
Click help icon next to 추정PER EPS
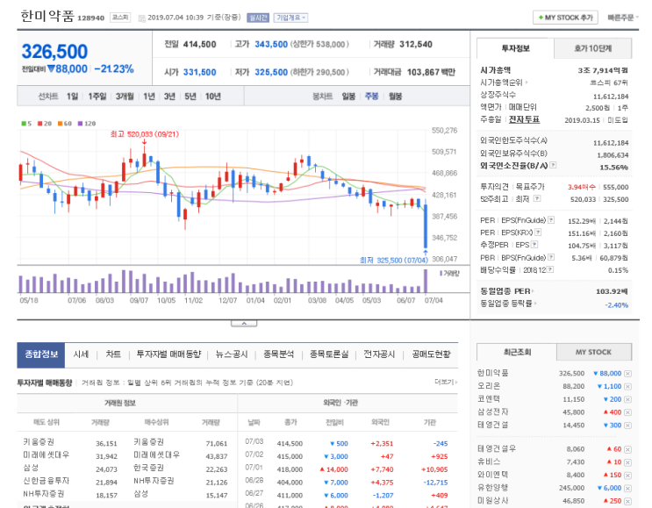(534, 245)
